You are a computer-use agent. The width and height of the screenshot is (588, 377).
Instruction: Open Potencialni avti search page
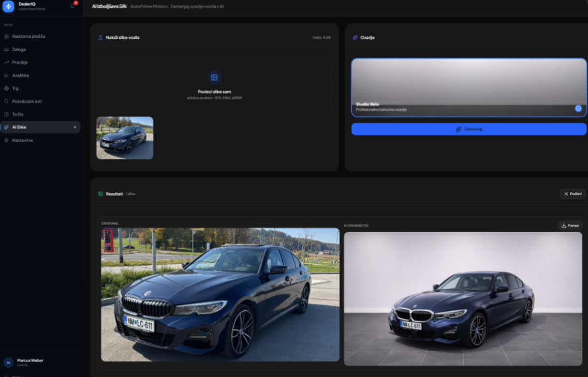(27, 101)
